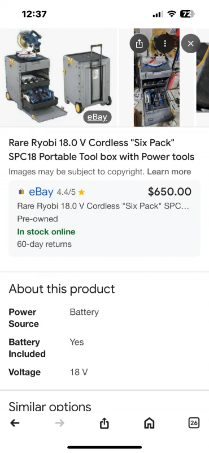The image size is (209, 453).
Task: Tap the home icon in bottom toolbar
Action: pos(149,423)
